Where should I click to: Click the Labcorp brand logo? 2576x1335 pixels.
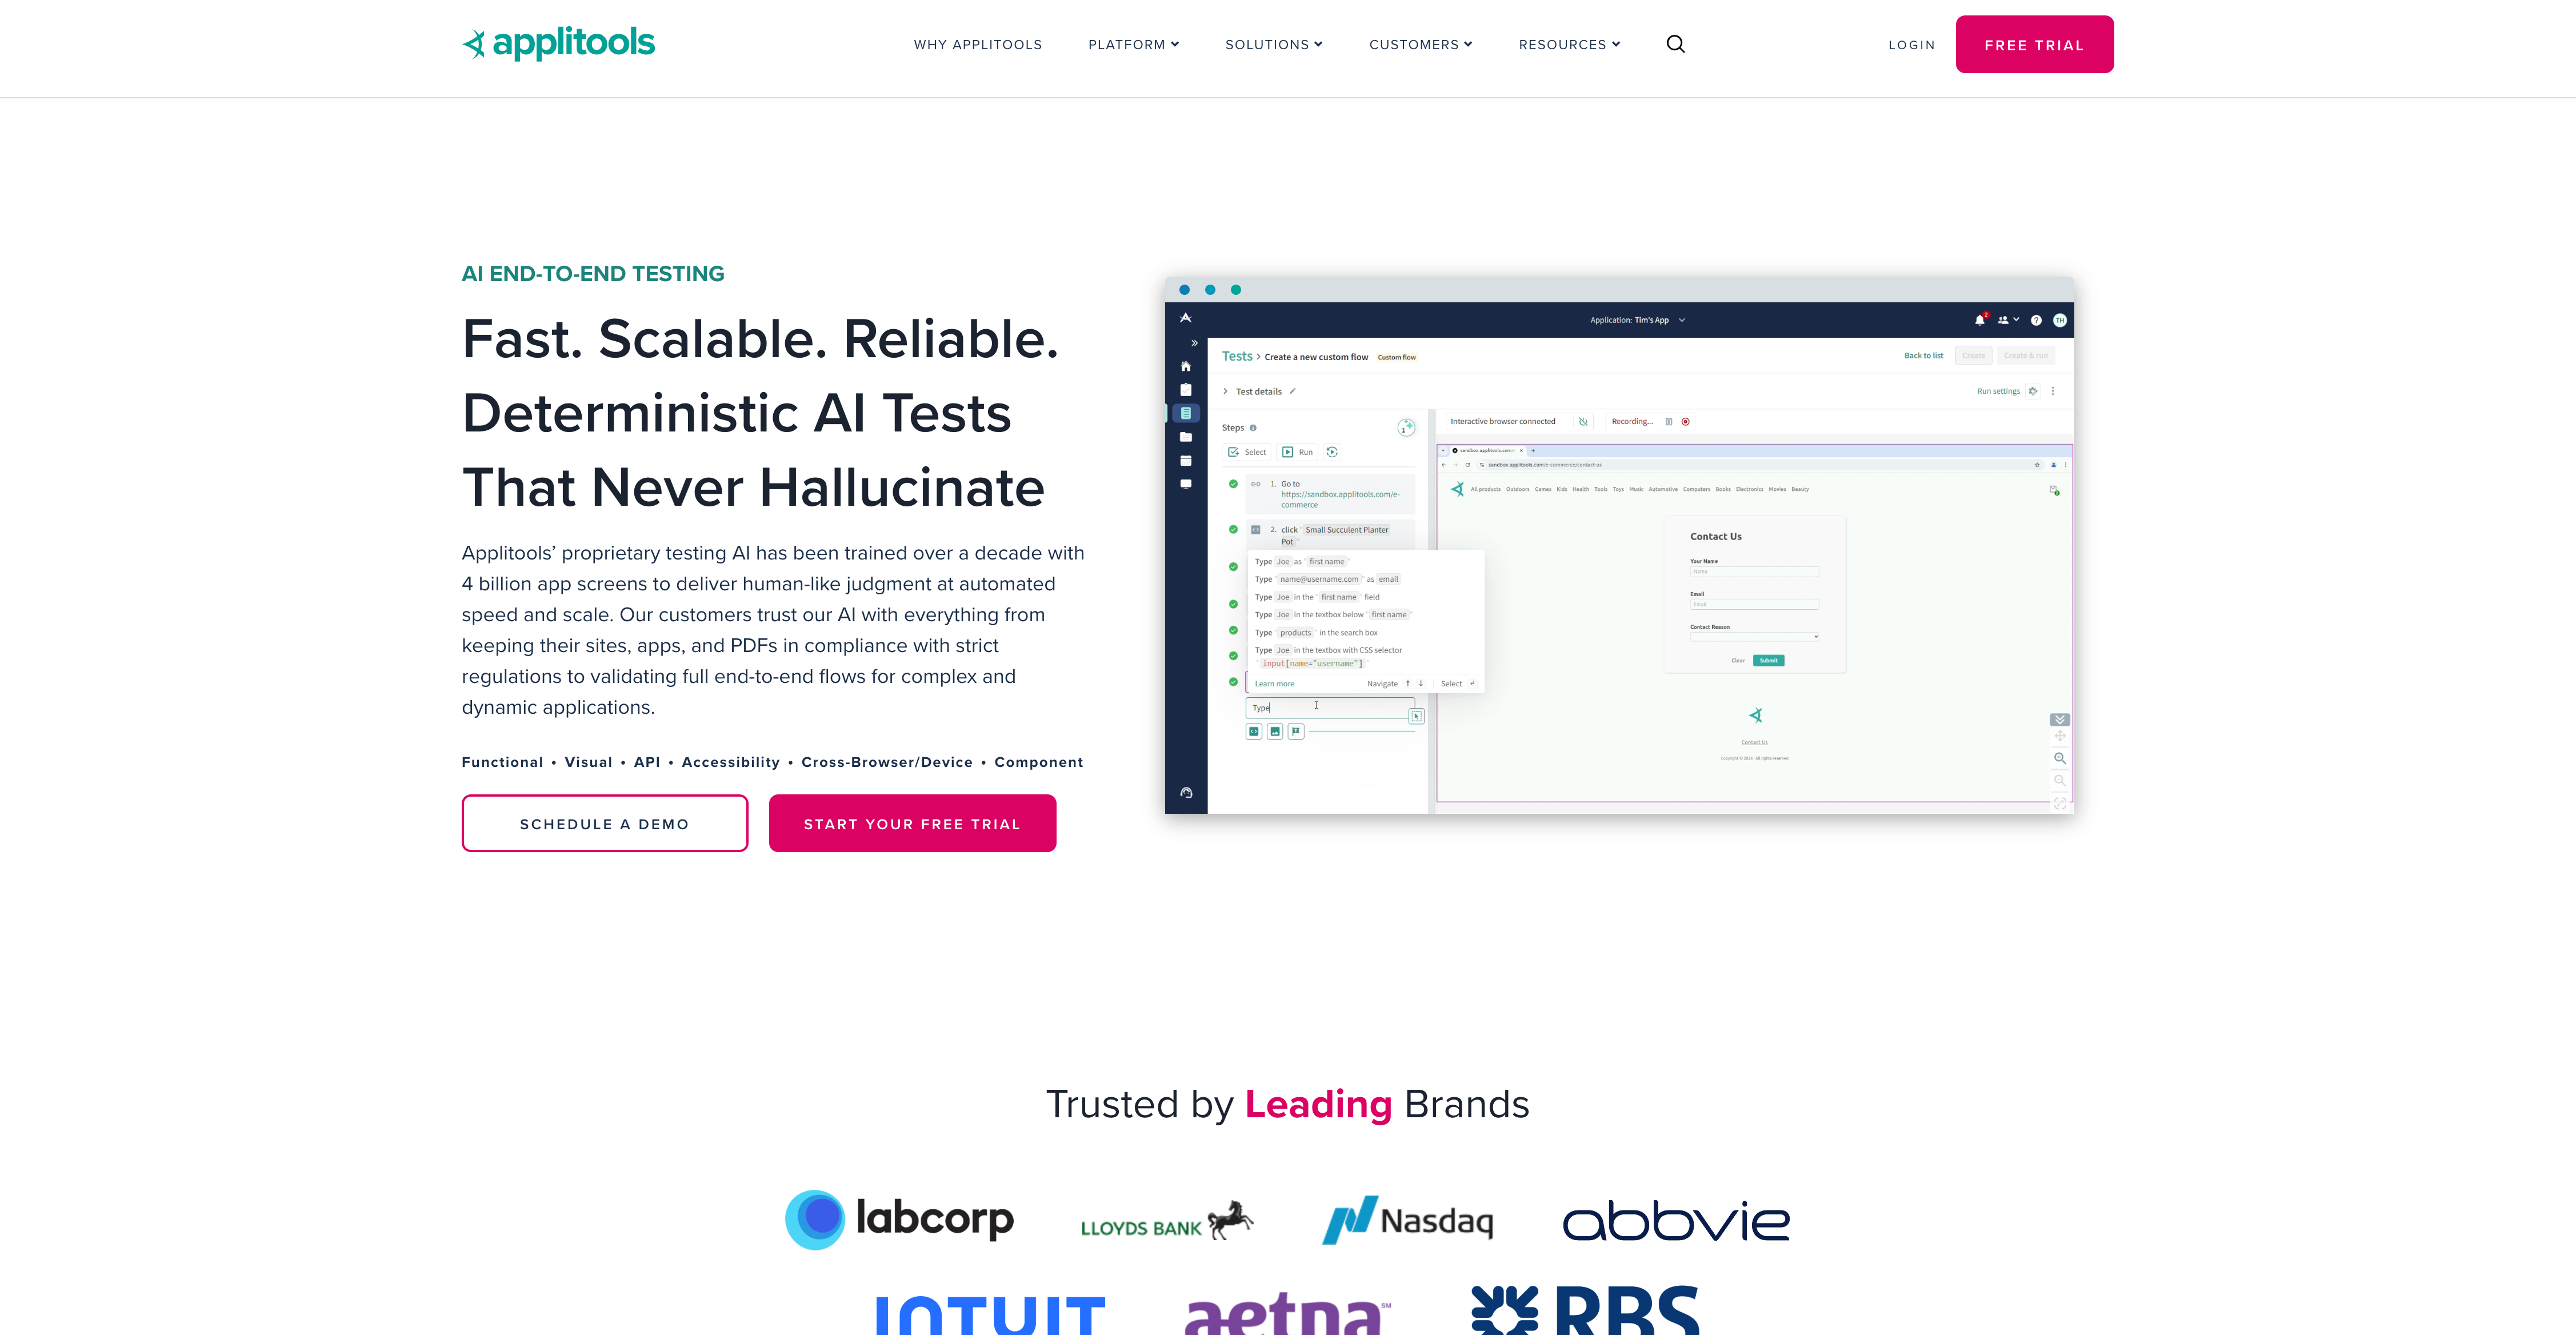[899, 1219]
